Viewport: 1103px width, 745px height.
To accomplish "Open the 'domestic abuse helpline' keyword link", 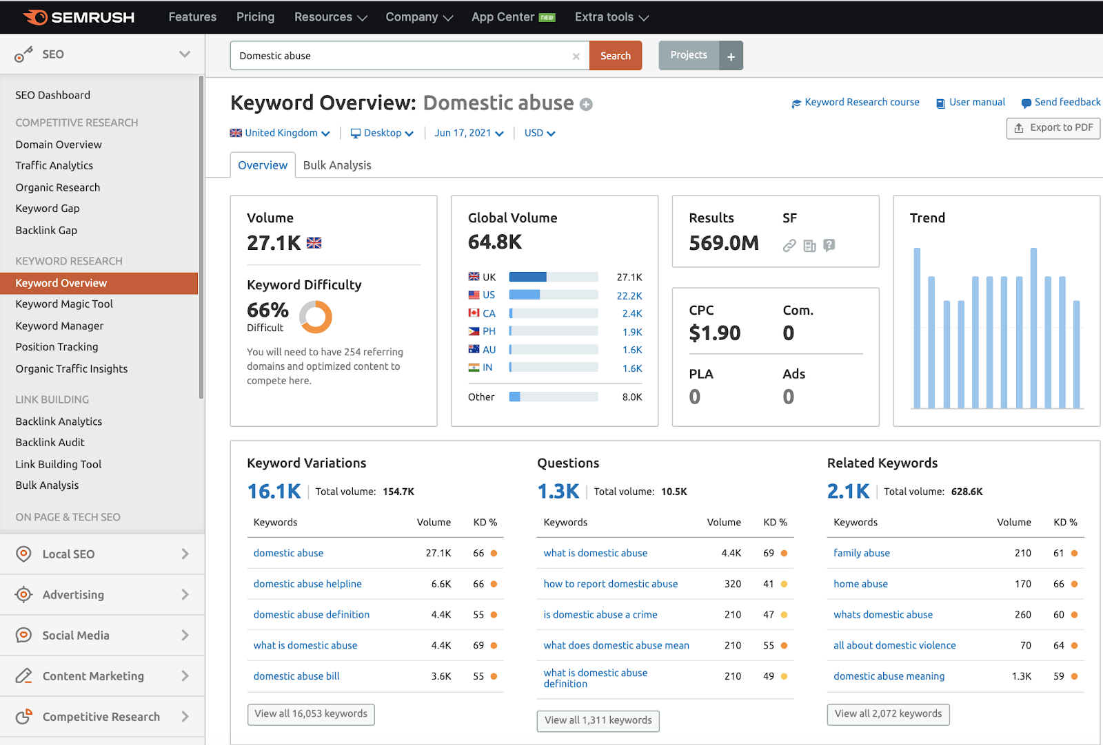I will (x=307, y=584).
